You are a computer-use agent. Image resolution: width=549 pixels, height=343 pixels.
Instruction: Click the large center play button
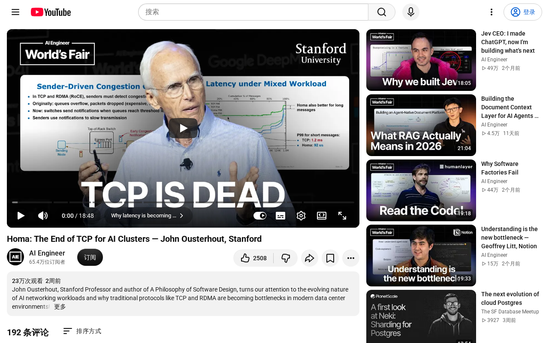[183, 128]
